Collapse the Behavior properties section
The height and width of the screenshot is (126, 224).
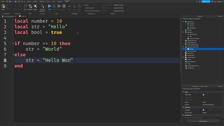coord(183,107)
